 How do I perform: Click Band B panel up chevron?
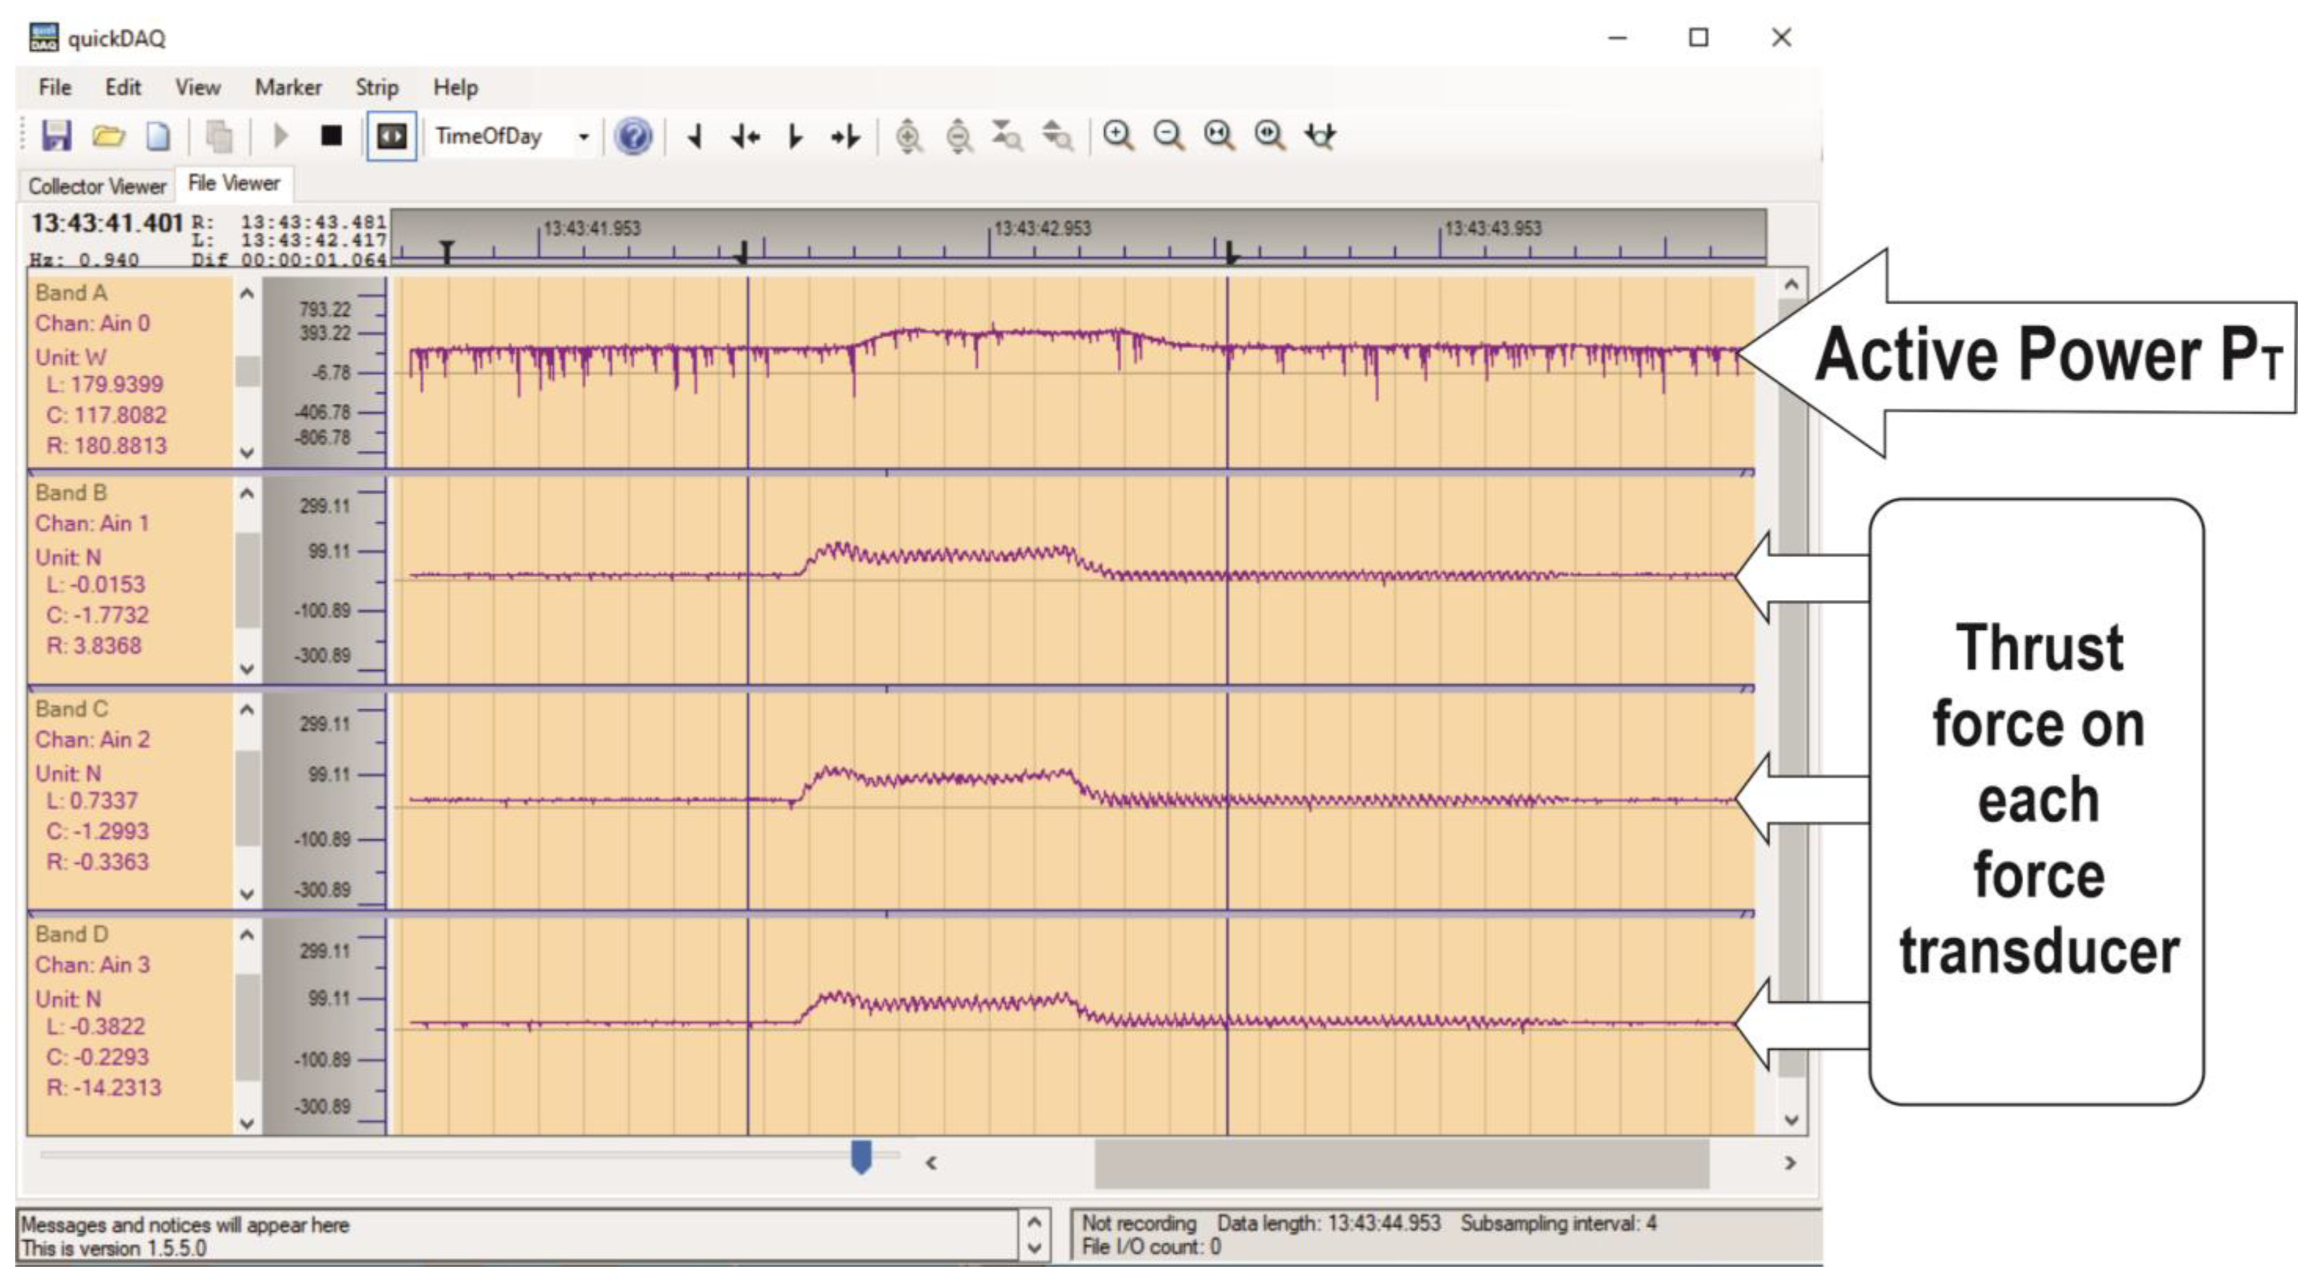coord(248,493)
